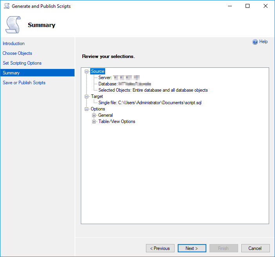Click the Cancel button

tap(255, 248)
